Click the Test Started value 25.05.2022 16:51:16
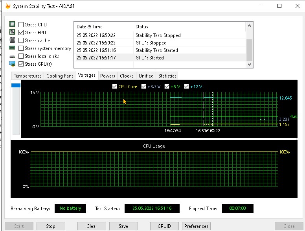The height and width of the screenshot is (231, 305). (152, 209)
